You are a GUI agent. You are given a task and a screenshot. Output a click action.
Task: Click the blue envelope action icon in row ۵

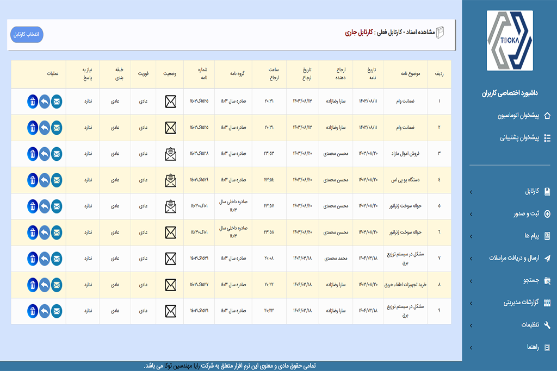56,206
